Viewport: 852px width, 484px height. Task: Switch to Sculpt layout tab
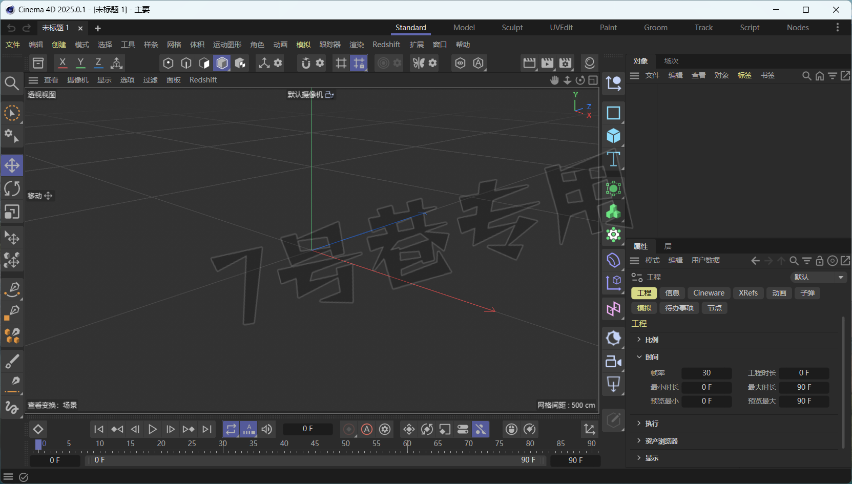click(x=512, y=28)
